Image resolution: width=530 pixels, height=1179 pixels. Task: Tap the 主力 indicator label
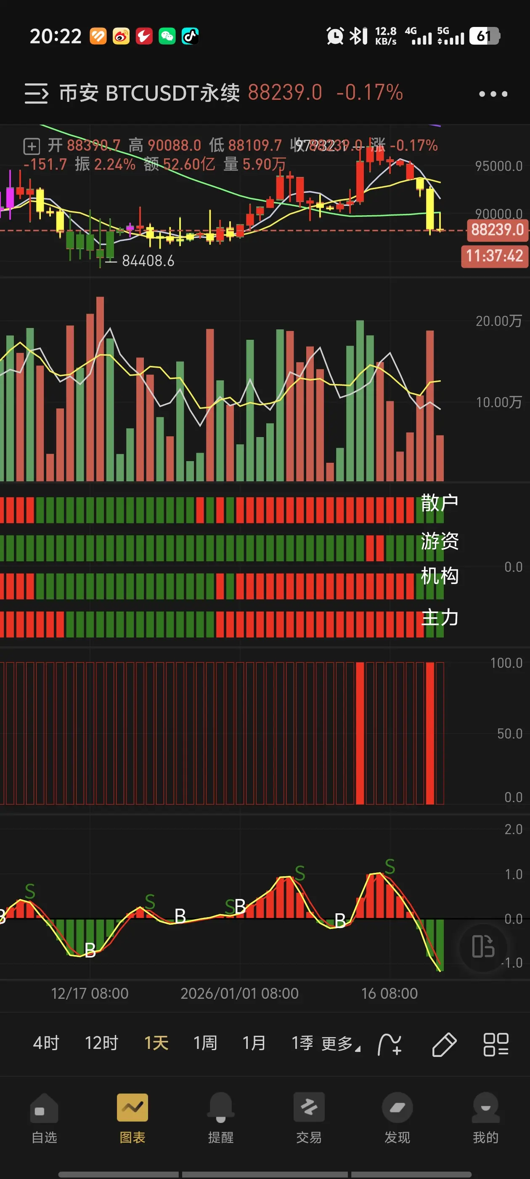tap(440, 617)
